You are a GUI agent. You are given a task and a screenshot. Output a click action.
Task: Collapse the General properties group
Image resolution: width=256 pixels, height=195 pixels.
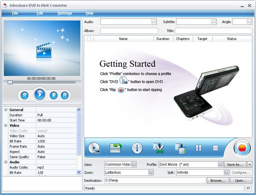click(6, 109)
